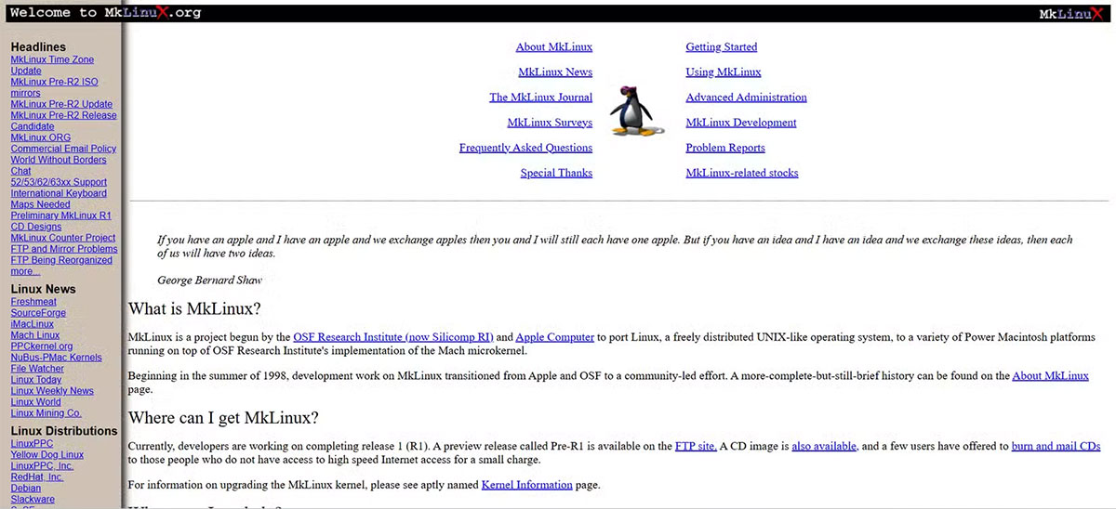Click the 'George Bernard Shaw' attribution text
Viewport: 1116px width, 509px height.
(x=209, y=281)
